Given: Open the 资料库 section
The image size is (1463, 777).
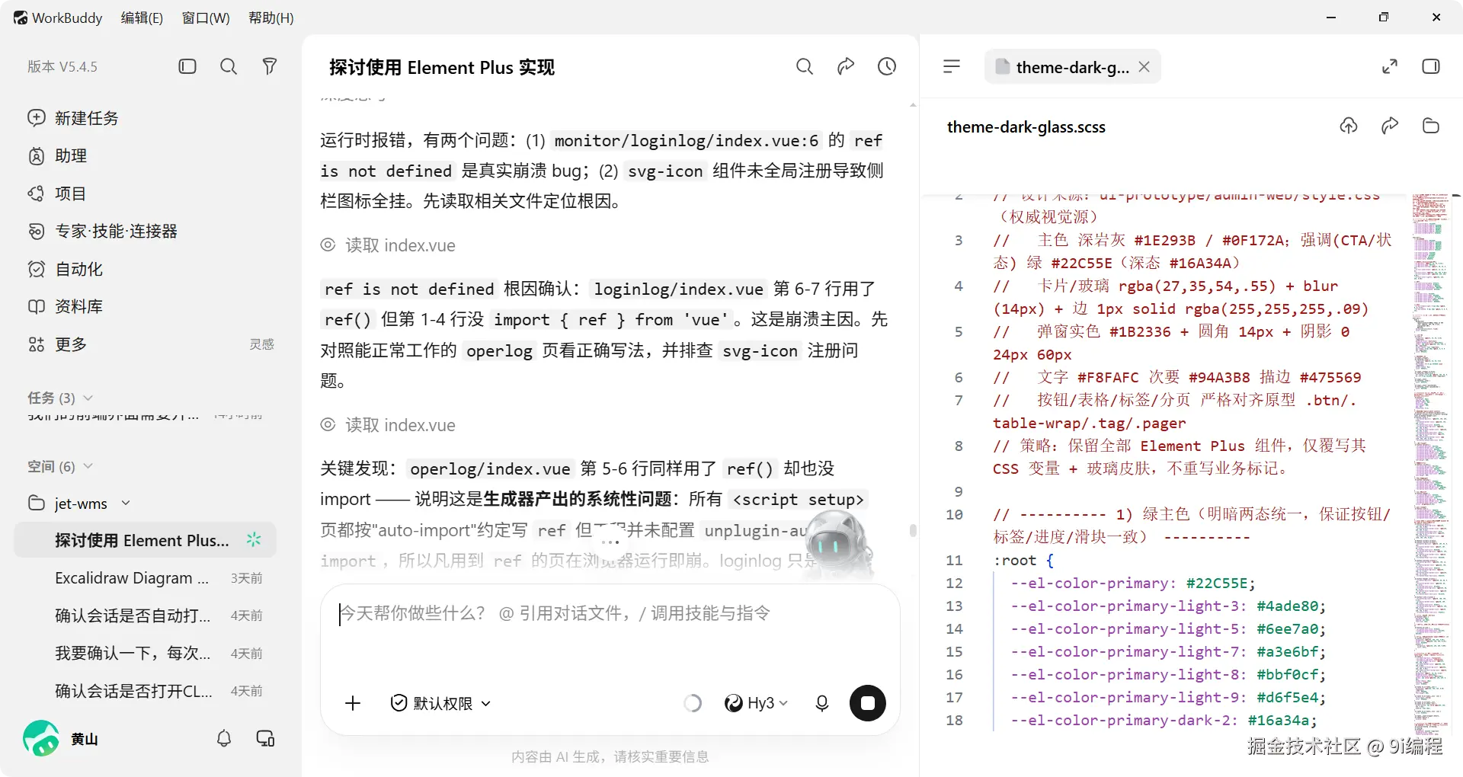Looking at the screenshot, I should click(x=65, y=307).
